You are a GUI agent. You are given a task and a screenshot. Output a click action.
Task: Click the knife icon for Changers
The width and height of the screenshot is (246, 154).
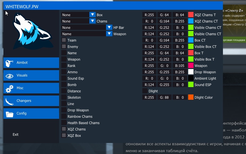click(10, 101)
